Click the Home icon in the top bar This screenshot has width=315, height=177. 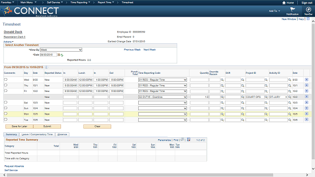click(x=284, y=3)
